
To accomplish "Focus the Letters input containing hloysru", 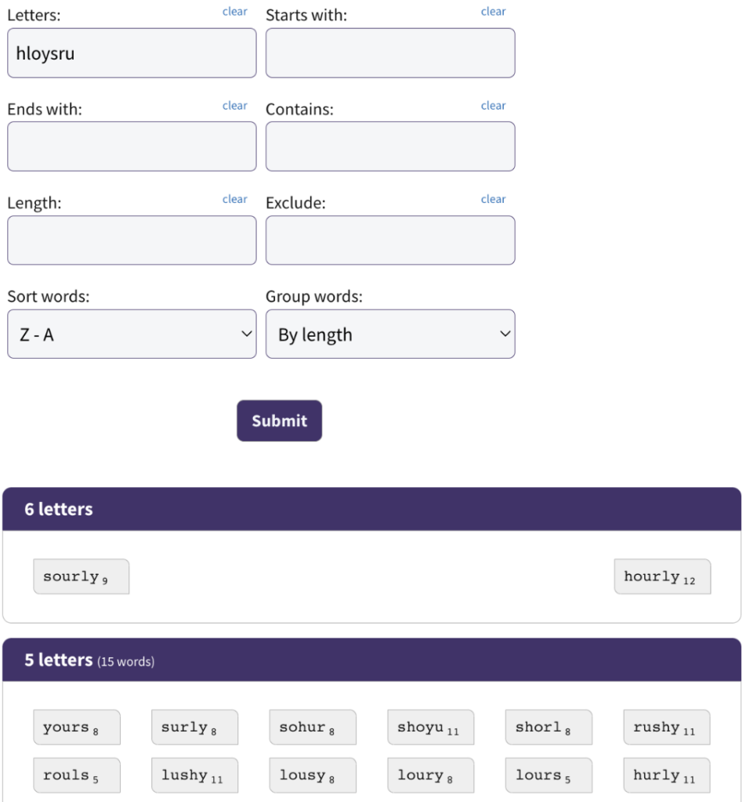I will click(132, 53).
